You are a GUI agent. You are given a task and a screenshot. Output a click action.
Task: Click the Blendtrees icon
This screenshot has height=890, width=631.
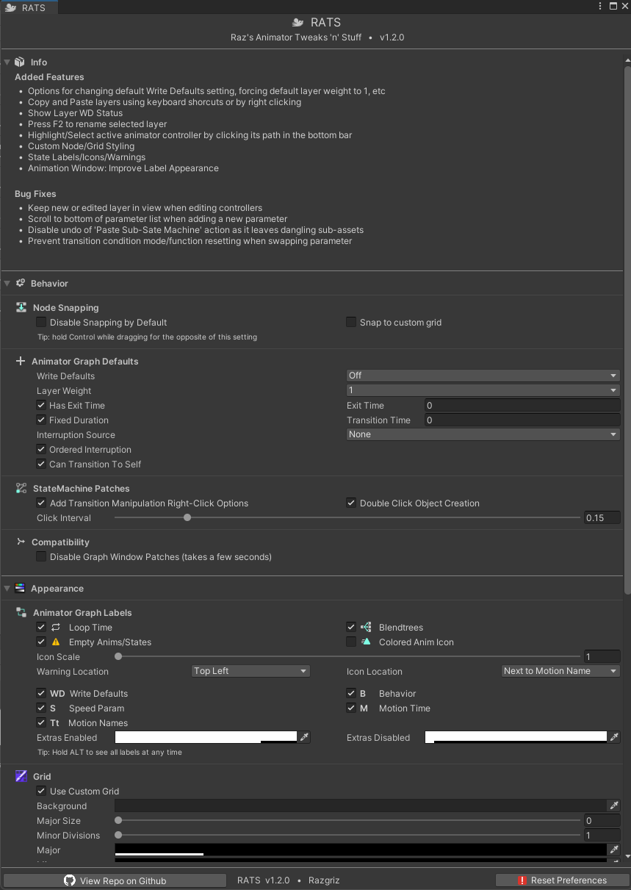click(366, 627)
